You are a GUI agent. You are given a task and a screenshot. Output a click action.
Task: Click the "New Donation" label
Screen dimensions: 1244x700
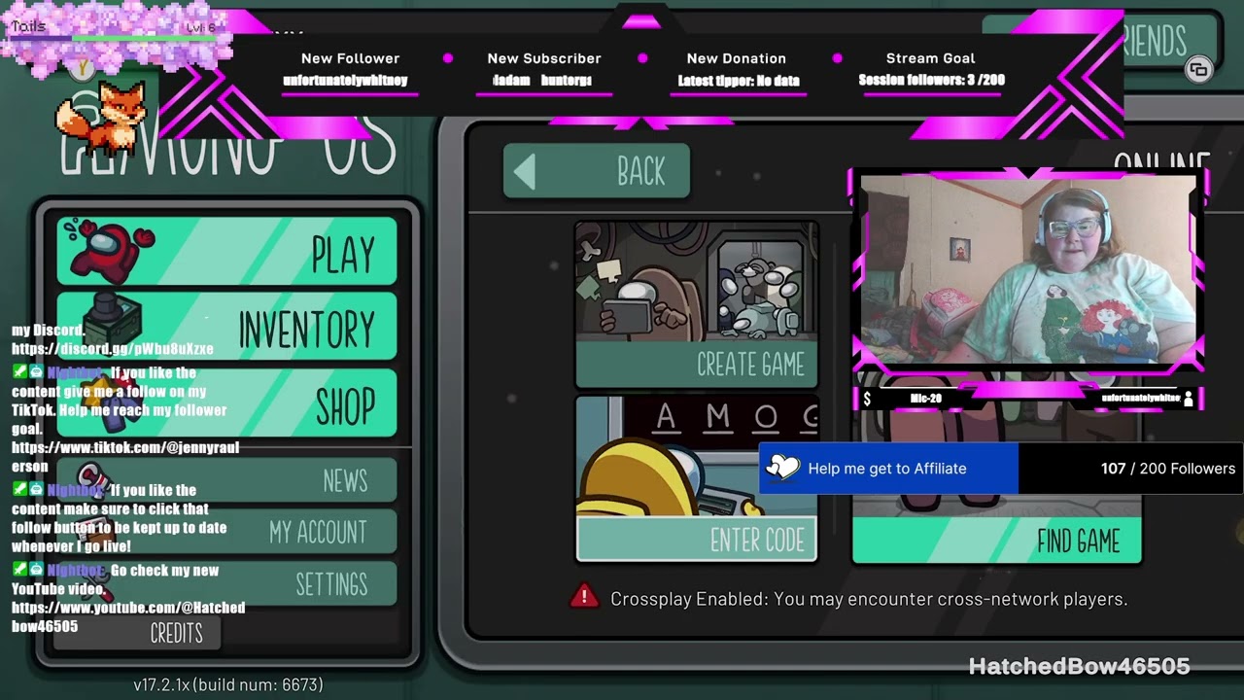point(737,58)
